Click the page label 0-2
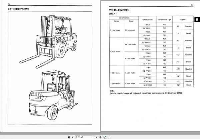Viewport: 200px width, 139px height. 9,4
